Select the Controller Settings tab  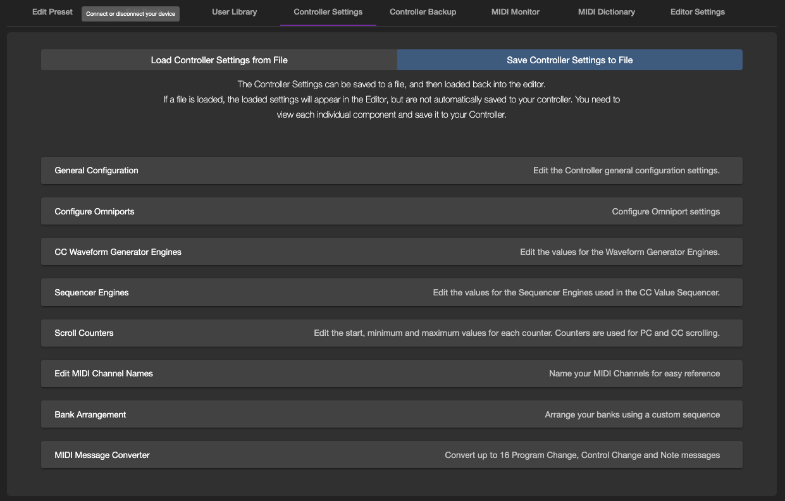tap(328, 12)
